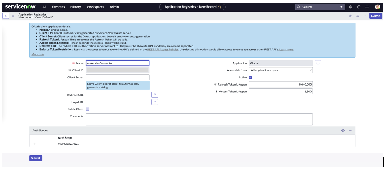Image resolution: width=384 pixels, height=171 pixels.
Task: Click the More Info link
Action: coord(38,54)
